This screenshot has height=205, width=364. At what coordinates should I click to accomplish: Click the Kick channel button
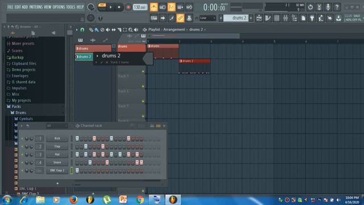pyautogui.click(x=57, y=138)
